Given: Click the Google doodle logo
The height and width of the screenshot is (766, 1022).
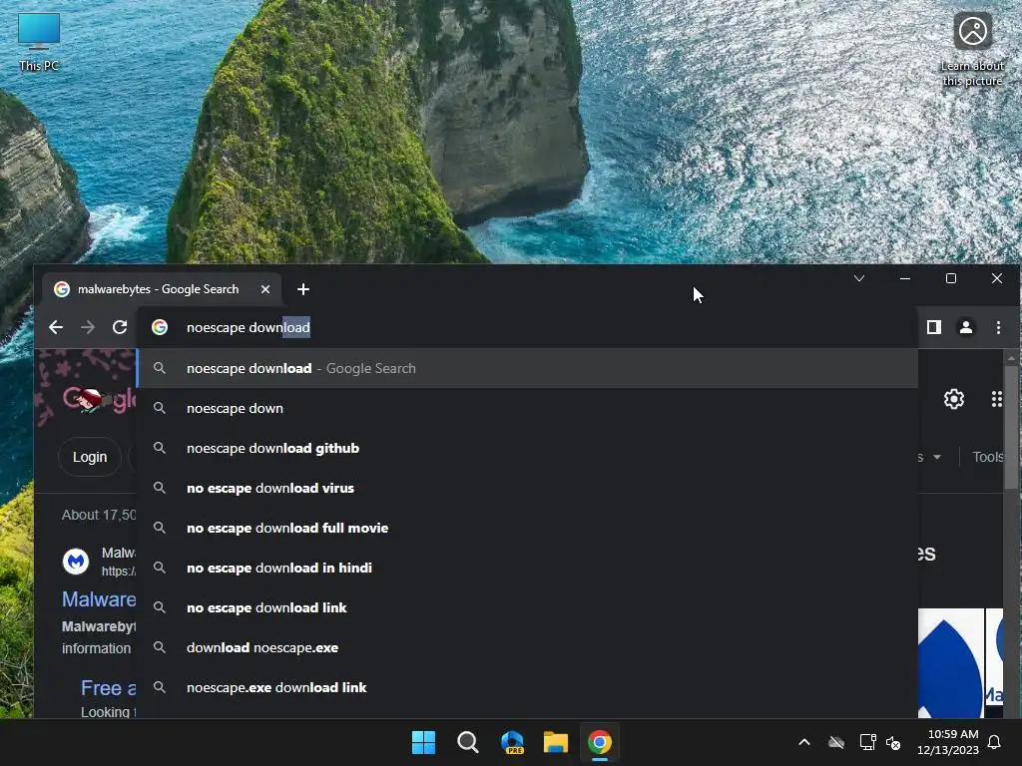Looking at the screenshot, I should pos(99,399).
